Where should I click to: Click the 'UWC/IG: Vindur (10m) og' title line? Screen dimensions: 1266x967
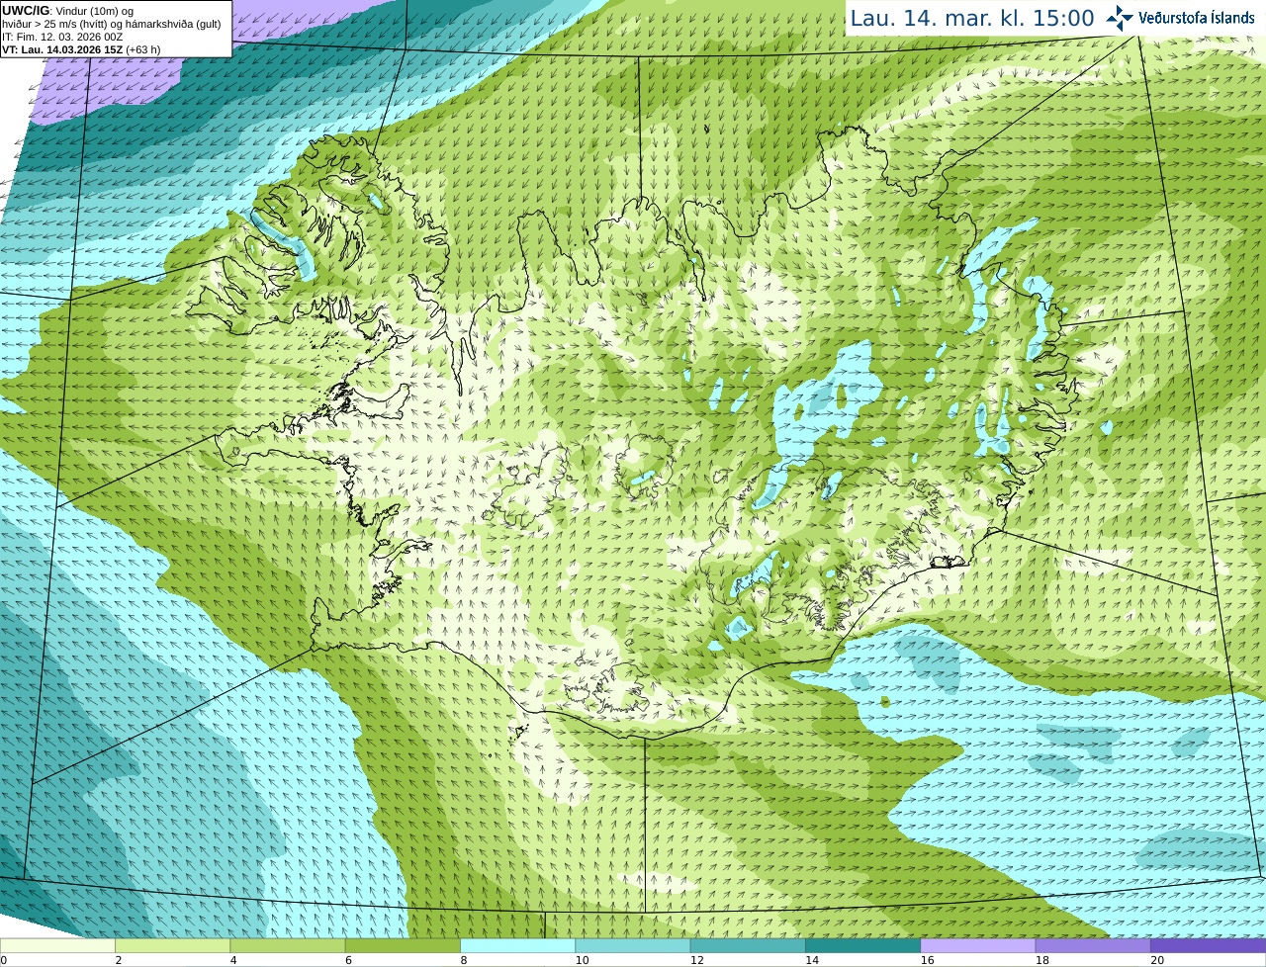click(x=68, y=11)
